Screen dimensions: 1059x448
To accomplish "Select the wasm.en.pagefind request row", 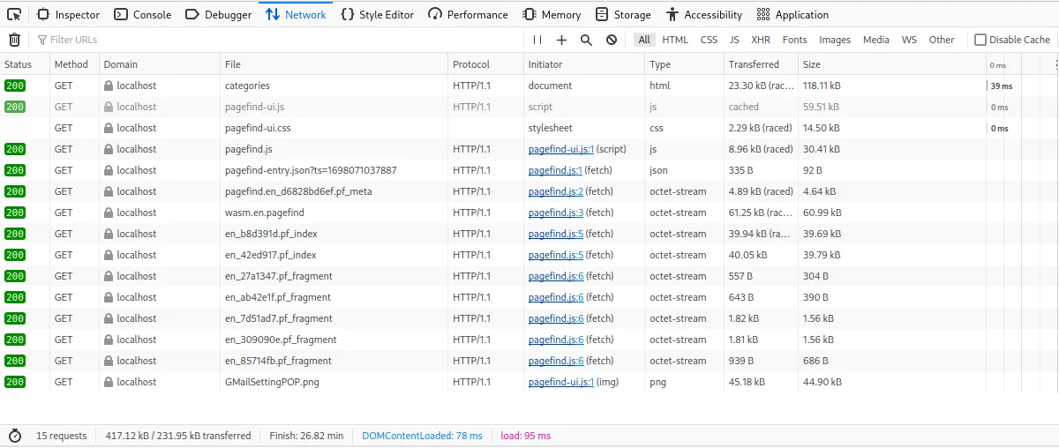I will click(265, 213).
